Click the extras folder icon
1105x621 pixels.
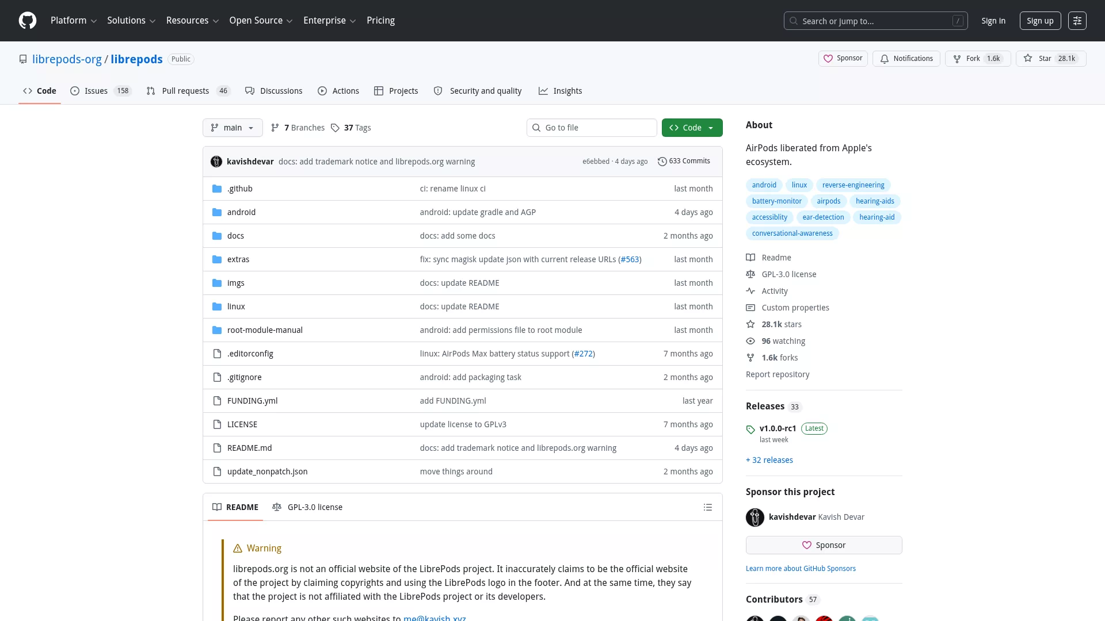pyautogui.click(x=217, y=259)
